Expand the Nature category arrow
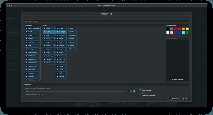 coord(54,39)
